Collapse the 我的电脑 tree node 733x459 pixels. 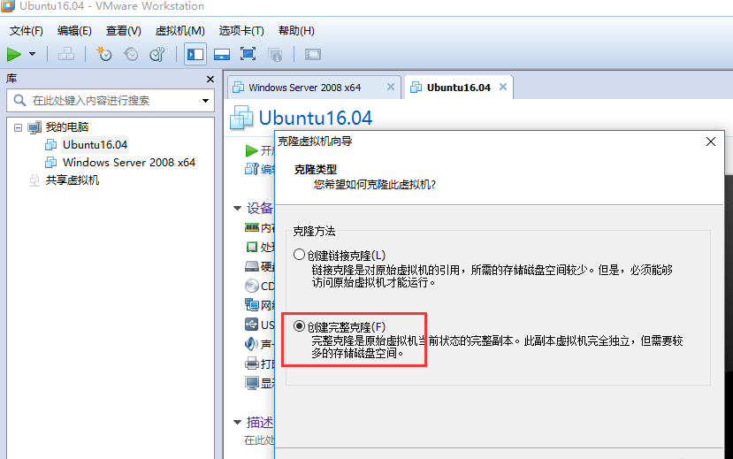coord(18,127)
